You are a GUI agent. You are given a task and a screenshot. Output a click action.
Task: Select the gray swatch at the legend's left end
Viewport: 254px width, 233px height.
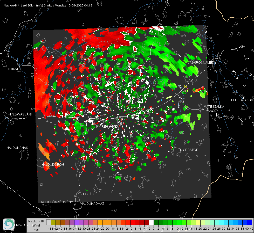[x=49, y=222]
